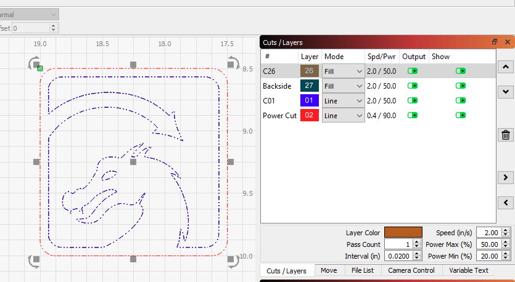Click Power Cut speed/power value 0.4 / 90.0
This screenshot has height=282, width=515.
point(382,115)
